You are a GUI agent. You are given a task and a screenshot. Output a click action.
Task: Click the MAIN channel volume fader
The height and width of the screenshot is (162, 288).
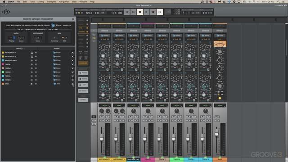coord(217,132)
